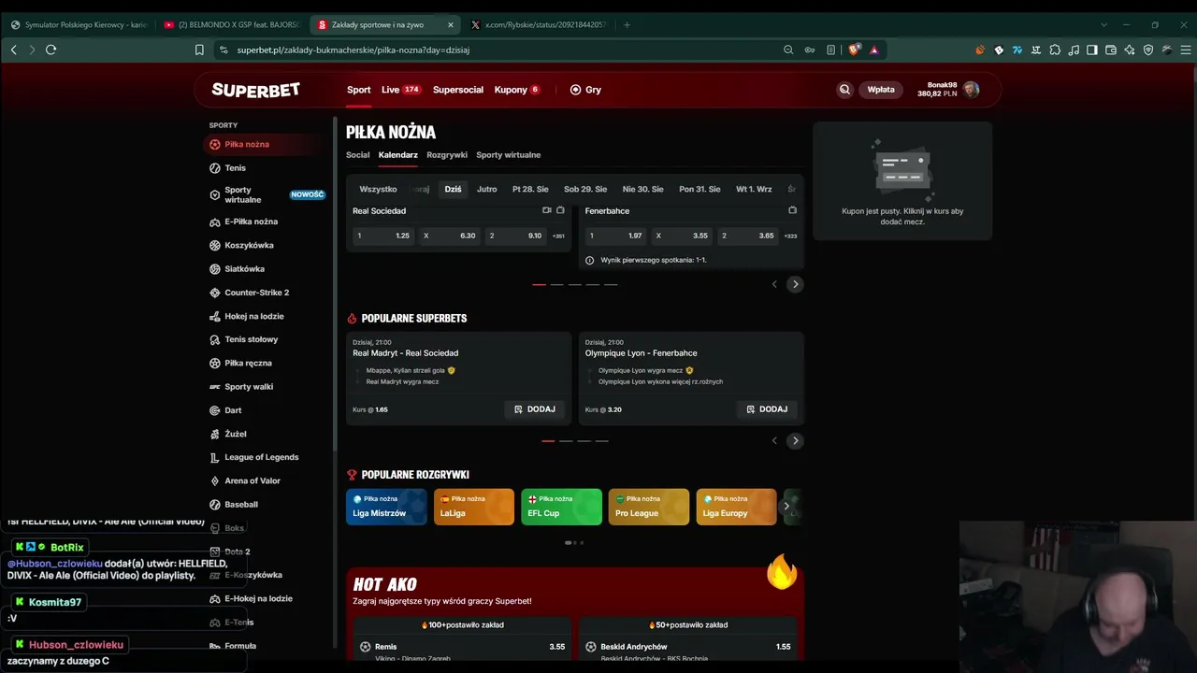
Task: Open Counter-Strike 2 sidebar icon
Action: (x=215, y=293)
